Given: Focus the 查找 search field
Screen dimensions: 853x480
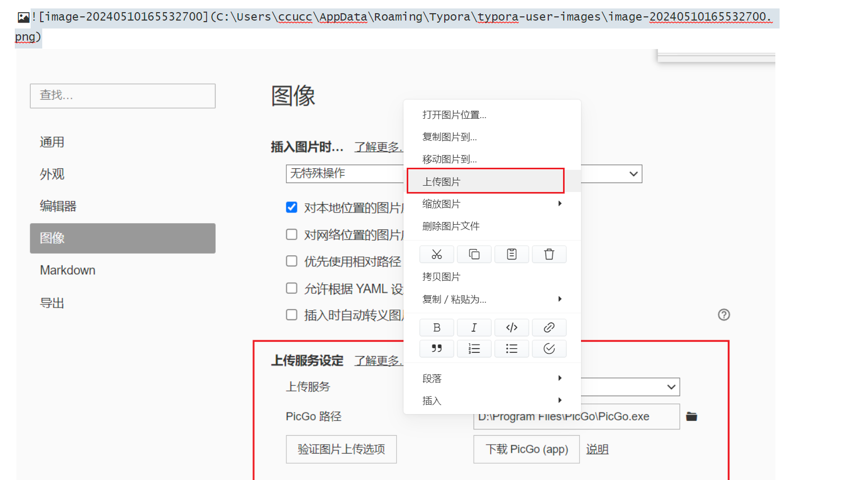Looking at the screenshot, I should 123,96.
